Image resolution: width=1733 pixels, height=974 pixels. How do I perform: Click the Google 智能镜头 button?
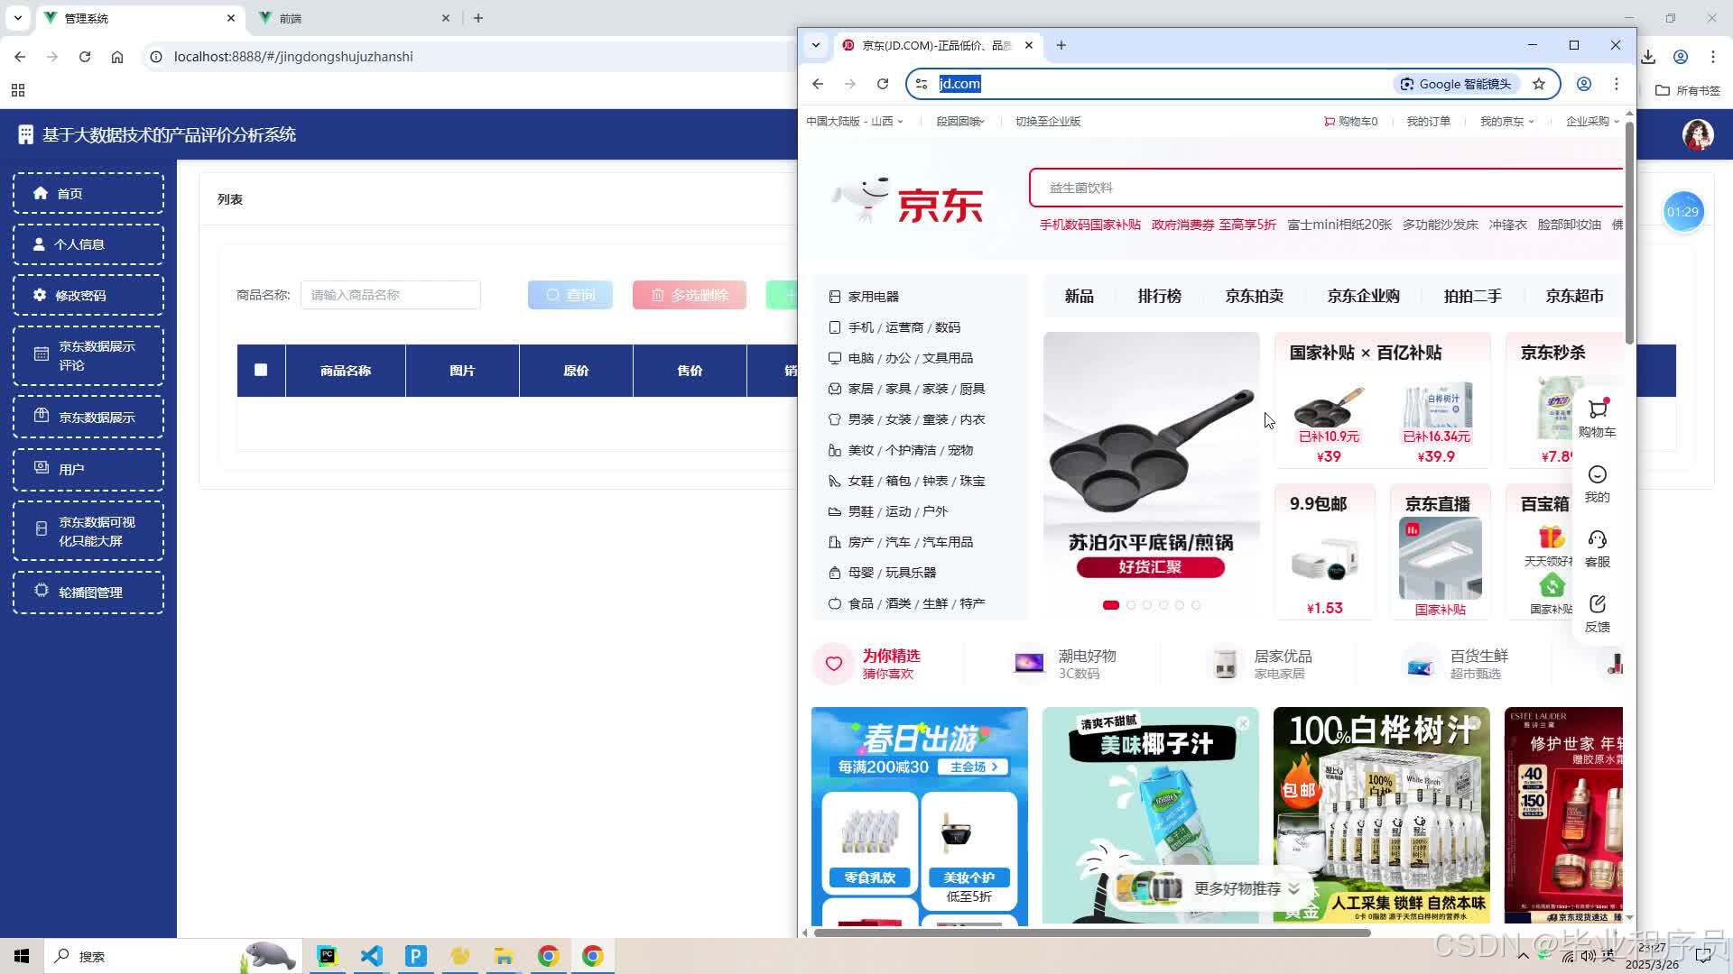click(x=1455, y=84)
